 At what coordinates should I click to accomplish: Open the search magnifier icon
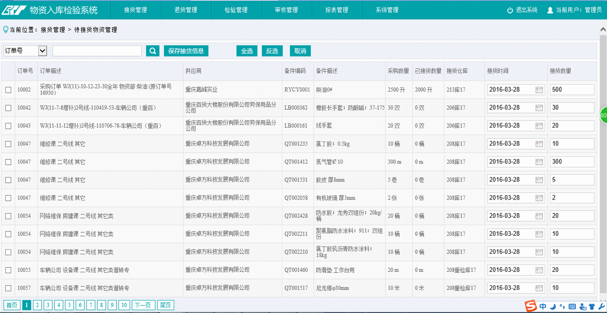(x=152, y=50)
